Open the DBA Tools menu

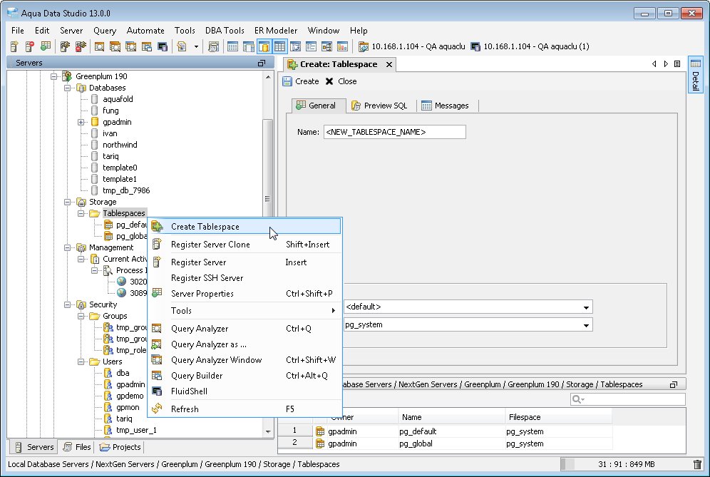point(225,31)
